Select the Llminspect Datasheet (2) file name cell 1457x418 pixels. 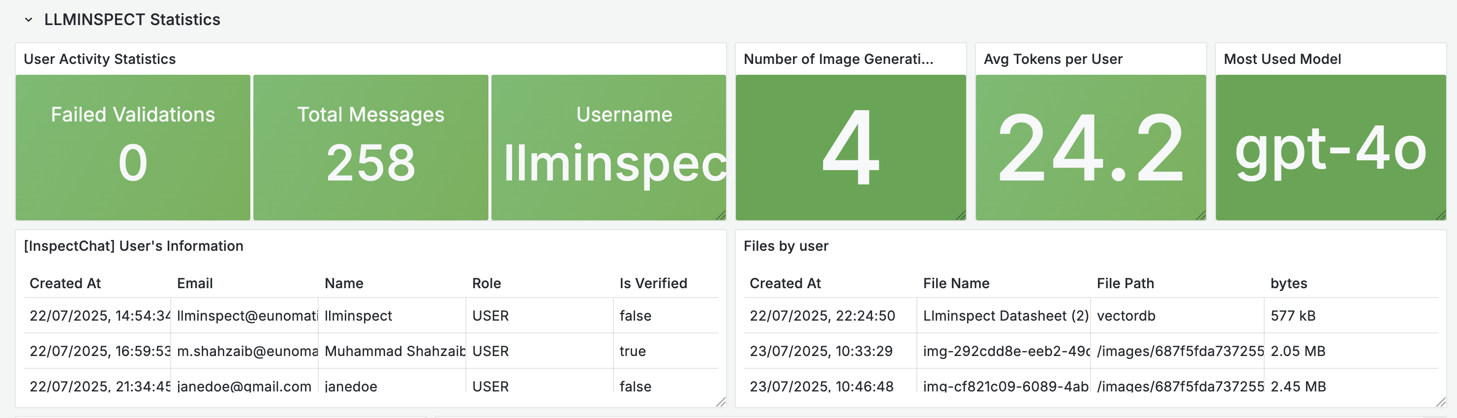pos(1003,316)
